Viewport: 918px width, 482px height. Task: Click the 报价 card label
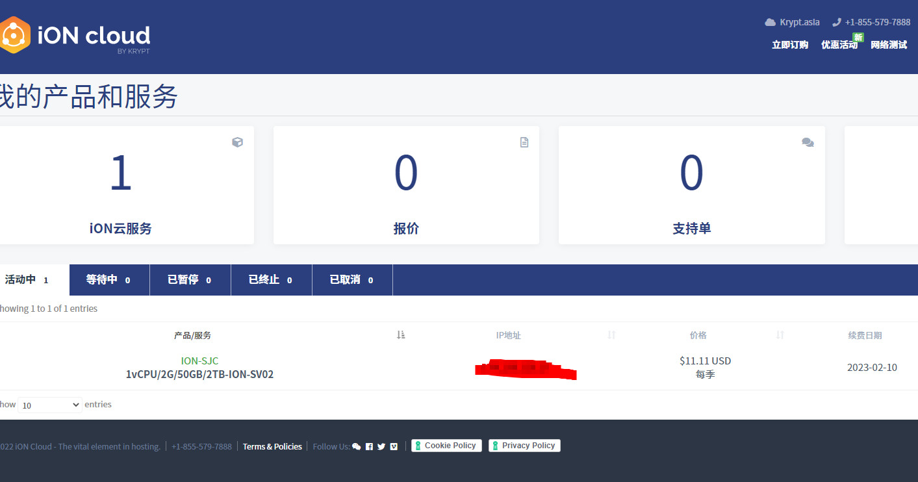point(406,229)
